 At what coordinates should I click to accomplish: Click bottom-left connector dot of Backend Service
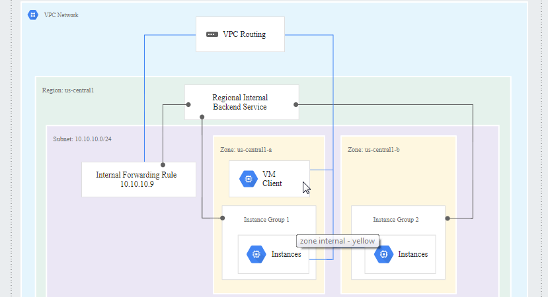(202, 117)
